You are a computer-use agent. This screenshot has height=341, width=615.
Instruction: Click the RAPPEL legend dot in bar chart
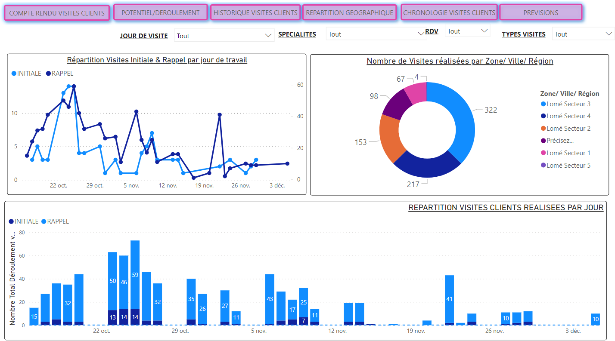pyautogui.click(x=44, y=221)
